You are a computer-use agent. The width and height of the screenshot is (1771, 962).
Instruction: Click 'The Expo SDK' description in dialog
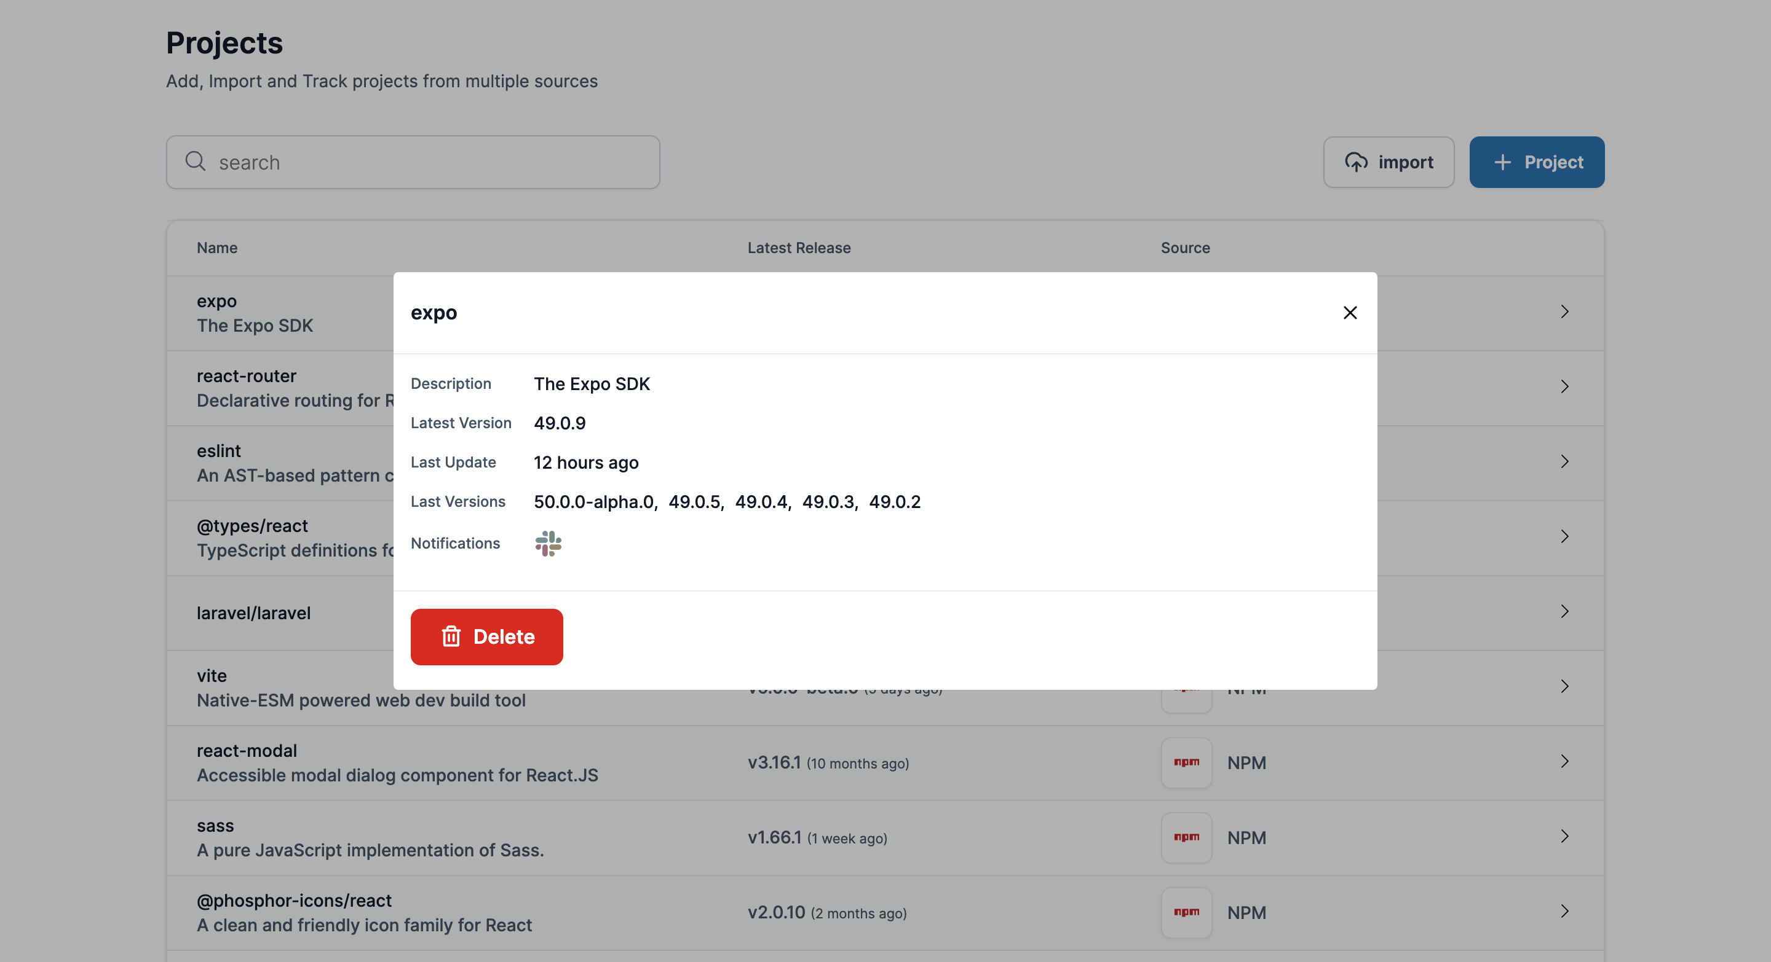click(591, 384)
